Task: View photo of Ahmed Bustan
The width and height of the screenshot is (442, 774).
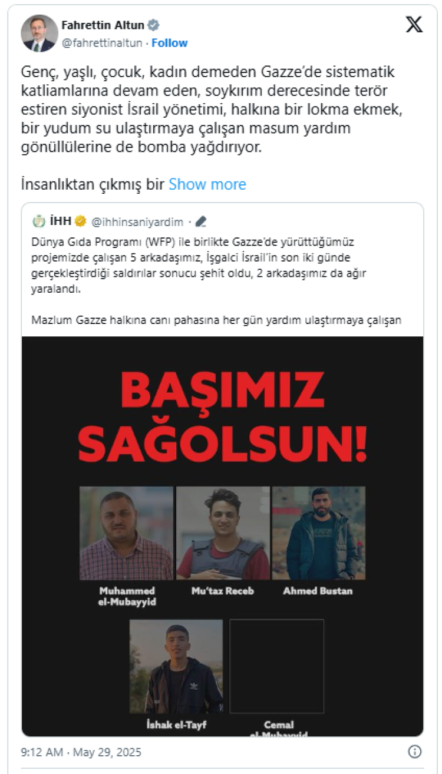Action: pos(318,533)
